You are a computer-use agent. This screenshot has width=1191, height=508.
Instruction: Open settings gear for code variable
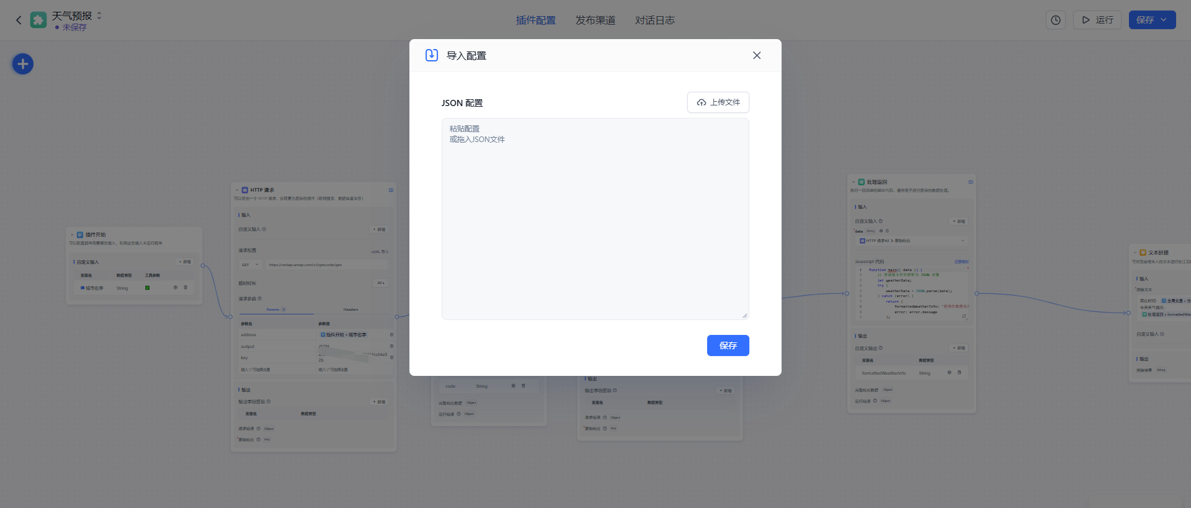coord(513,386)
